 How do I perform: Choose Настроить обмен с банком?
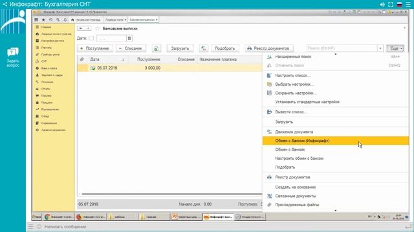[336, 159]
